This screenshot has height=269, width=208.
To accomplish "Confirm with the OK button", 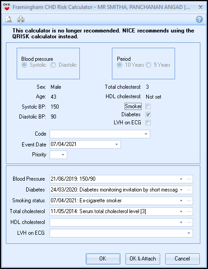I will click(103, 259).
